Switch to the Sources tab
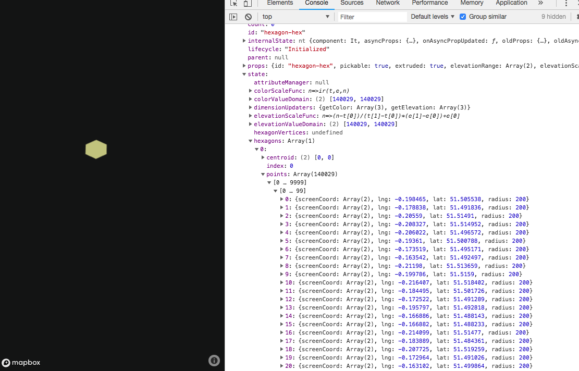This screenshot has width=579, height=371. click(x=352, y=3)
